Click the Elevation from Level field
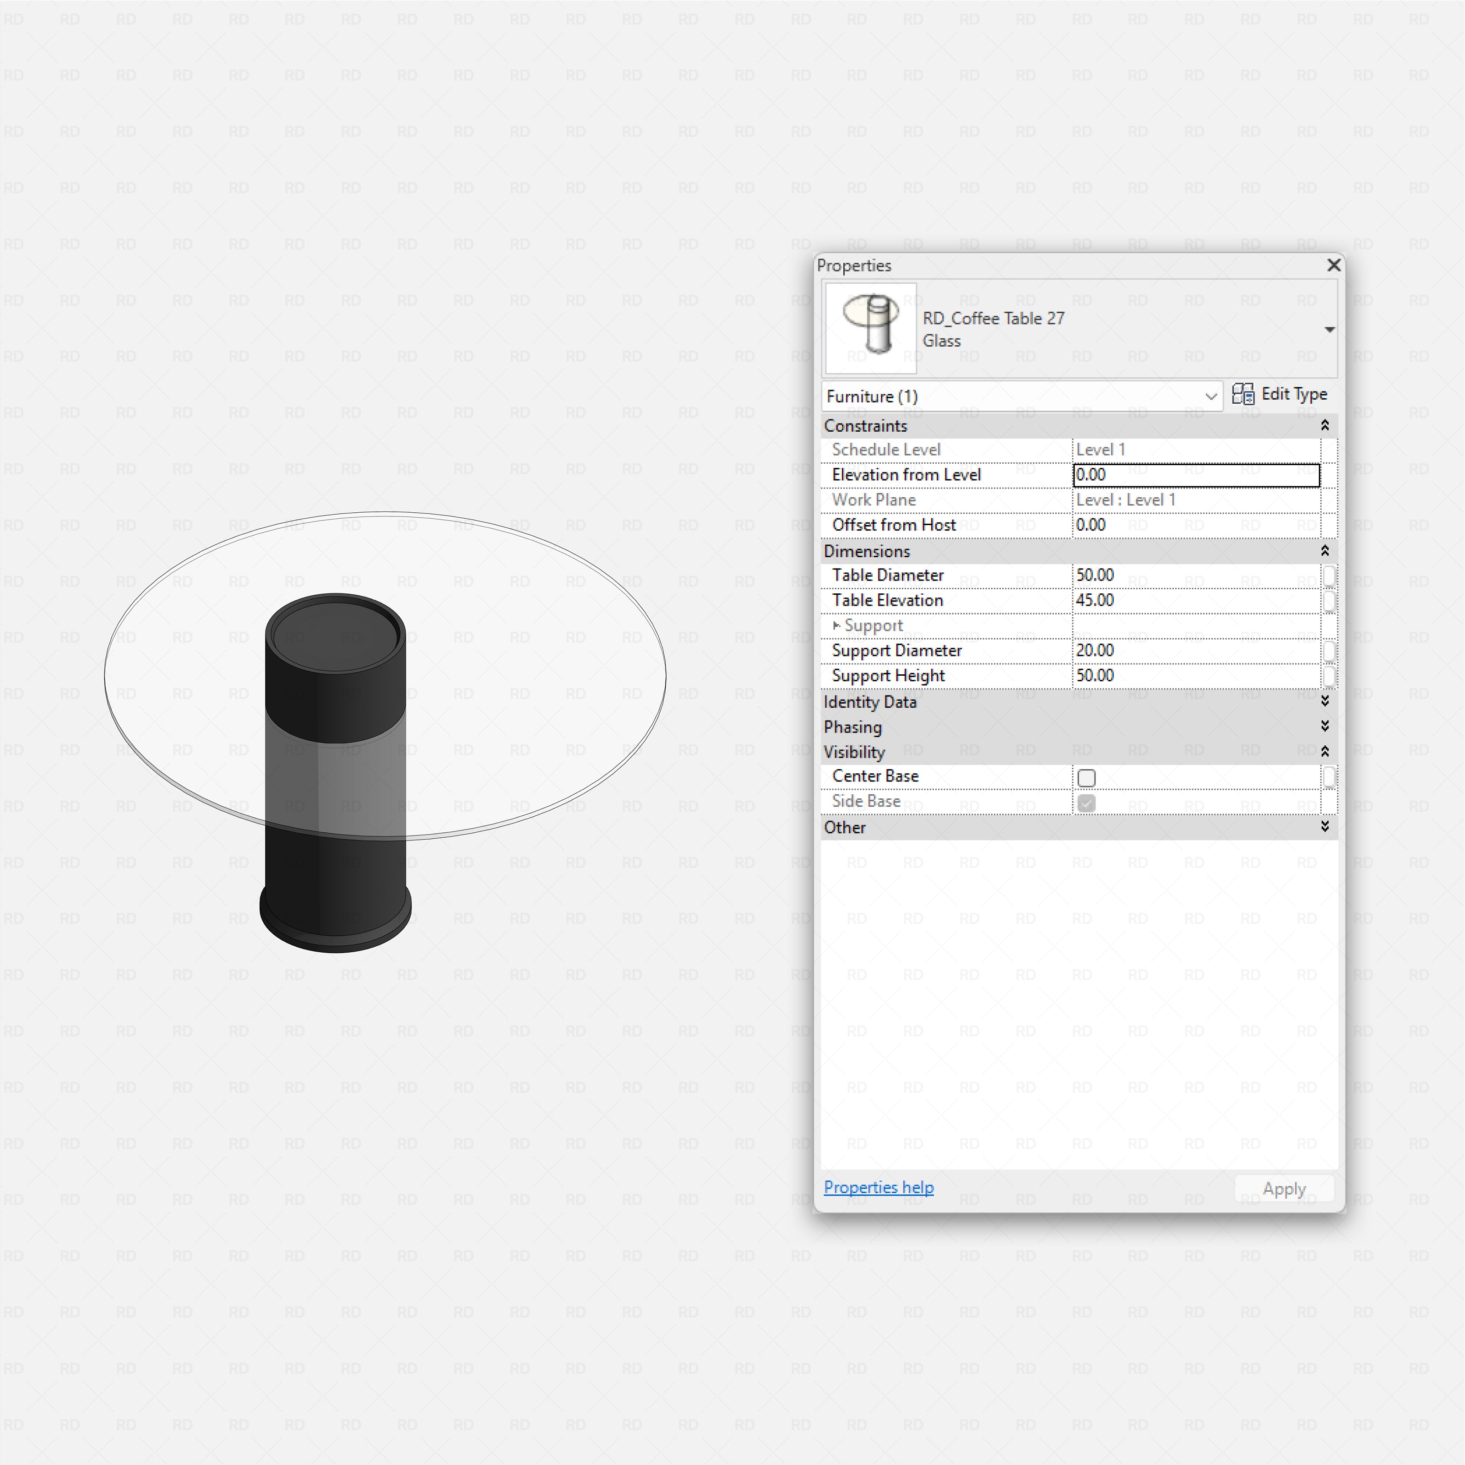This screenshot has height=1465, width=1465. pos(1196,476)
